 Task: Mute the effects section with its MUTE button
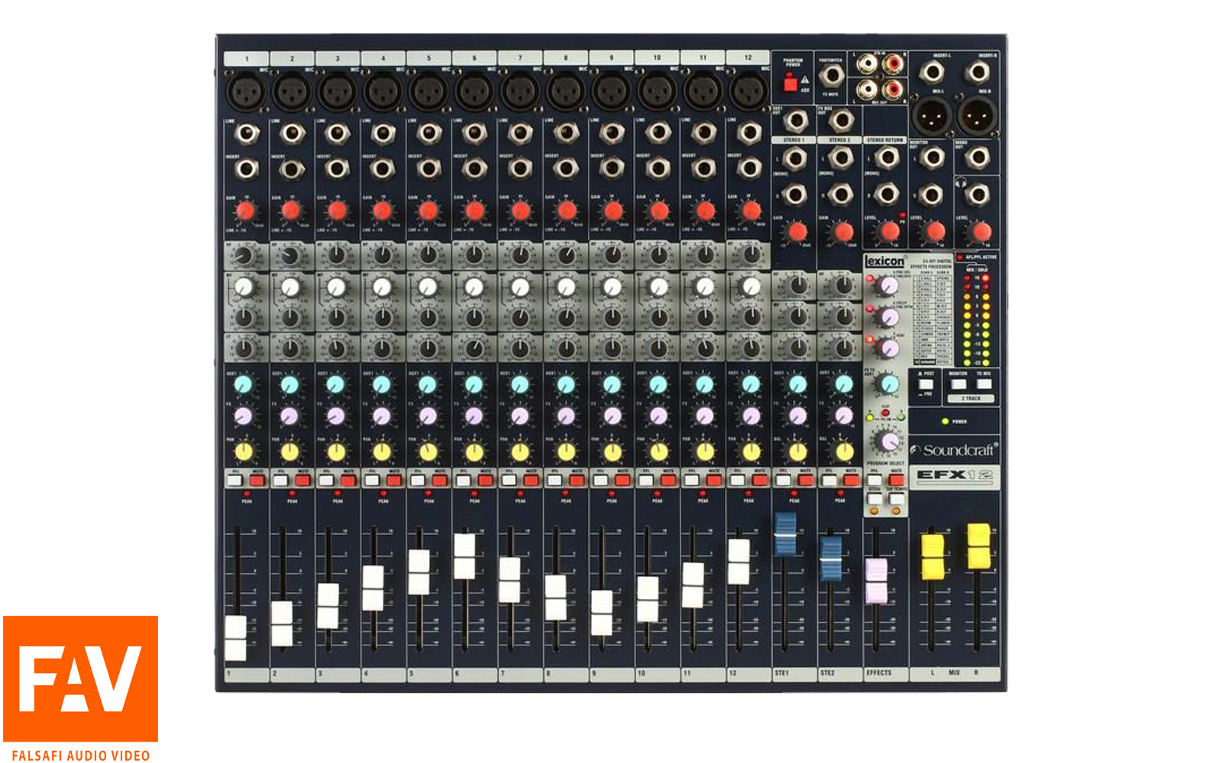coord(897,481)
